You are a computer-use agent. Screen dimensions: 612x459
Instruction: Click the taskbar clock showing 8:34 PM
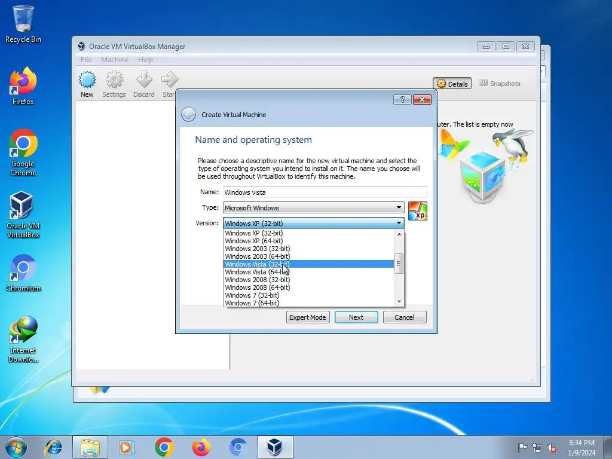click(x=582, y=448)
